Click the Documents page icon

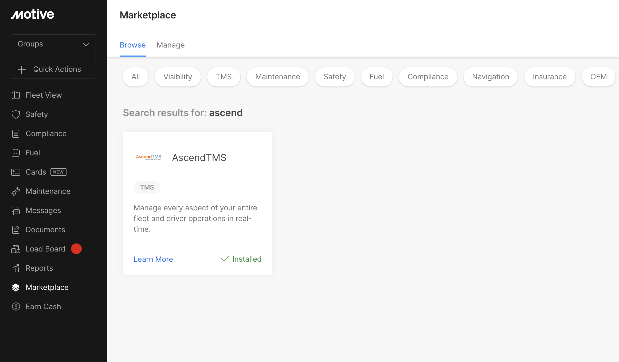coord(16,230)
